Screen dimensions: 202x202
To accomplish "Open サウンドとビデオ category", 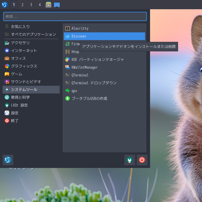I will coord(26,82).
